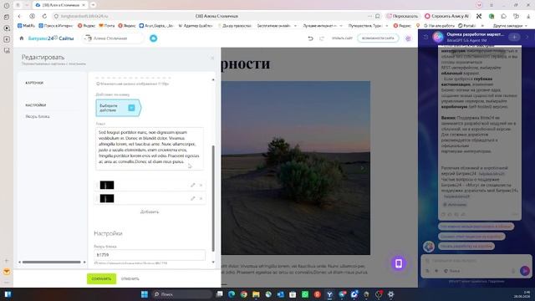The image size is (535, 301).
Task: Click the Отменить button
Action: (130, 278)
